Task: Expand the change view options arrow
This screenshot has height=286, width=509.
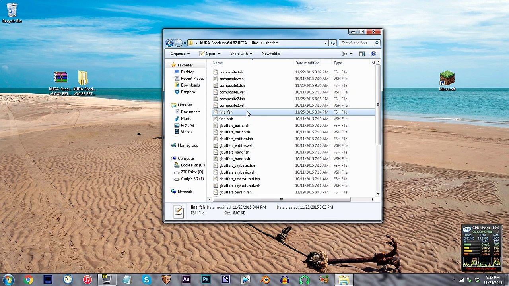Action: coord(351,54)
